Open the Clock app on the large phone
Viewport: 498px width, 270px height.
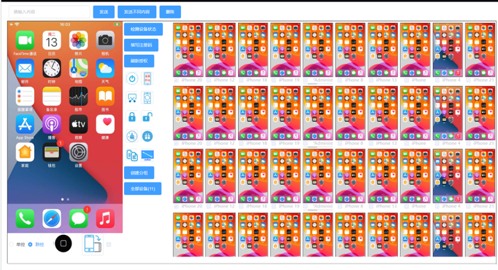[52, 68]
